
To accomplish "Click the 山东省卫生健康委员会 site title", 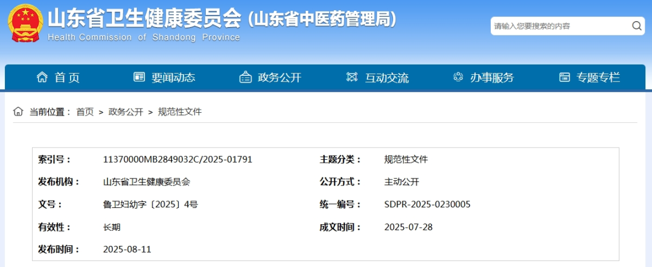I will (145, 18).
